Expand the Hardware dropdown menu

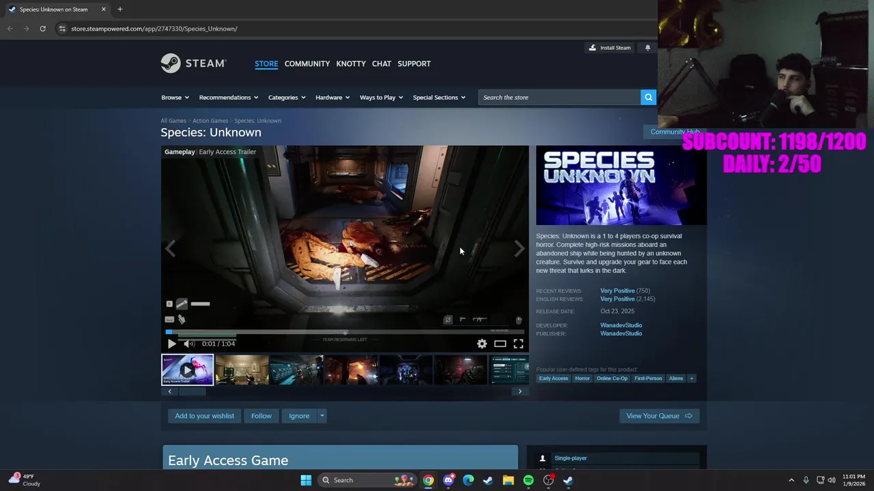click(333, 98)
